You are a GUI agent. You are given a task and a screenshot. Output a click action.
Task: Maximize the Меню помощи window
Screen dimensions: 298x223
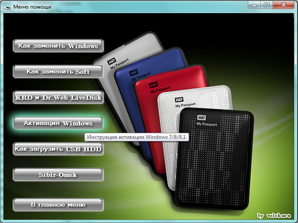click(x=267, y=5)
